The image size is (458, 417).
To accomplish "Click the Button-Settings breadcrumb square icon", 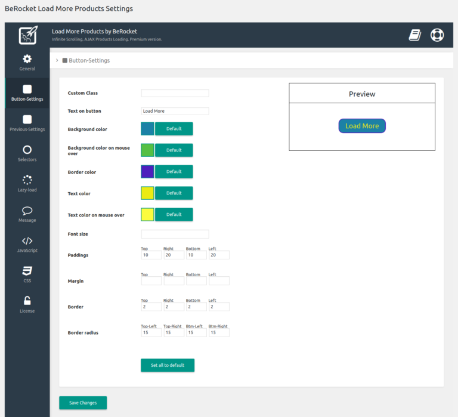I will [x=65, y=60].
